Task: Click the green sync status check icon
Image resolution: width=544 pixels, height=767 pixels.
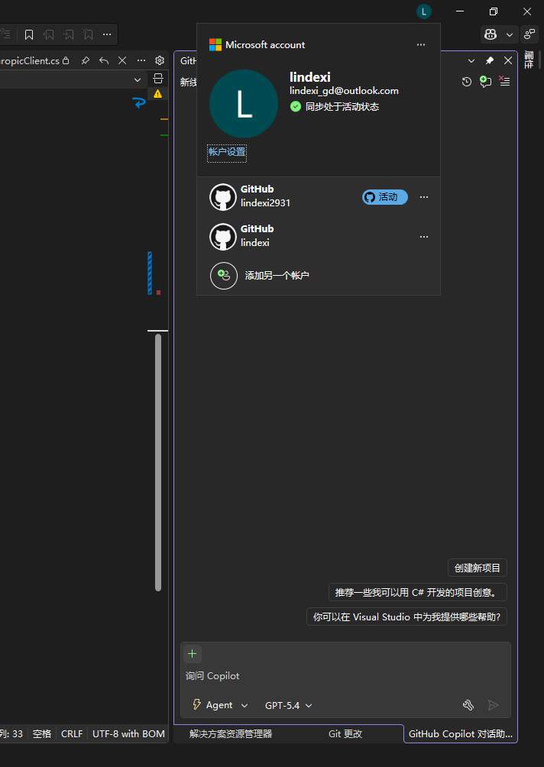Action: tap(296, 106)
